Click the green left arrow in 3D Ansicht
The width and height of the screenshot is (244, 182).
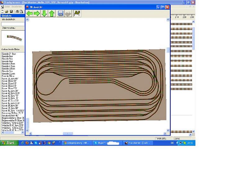pyautogui.click(x=29, y=13)
